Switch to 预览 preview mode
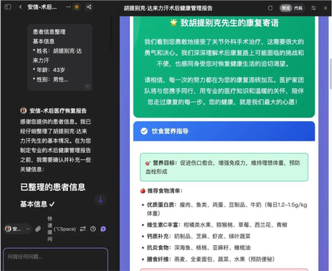The height and width of the screenshot is (271, 332). tap(286, 8)
